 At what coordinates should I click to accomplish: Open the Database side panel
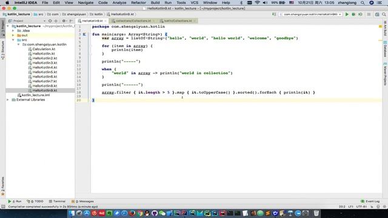385,49
